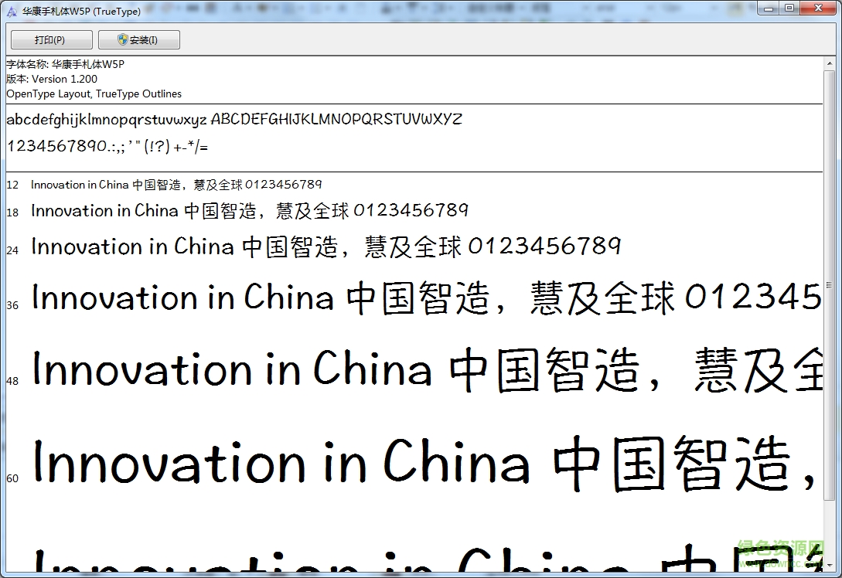Click the 打印(P) print button
Viewport: 842px width, 578px height.
(51, 40)
